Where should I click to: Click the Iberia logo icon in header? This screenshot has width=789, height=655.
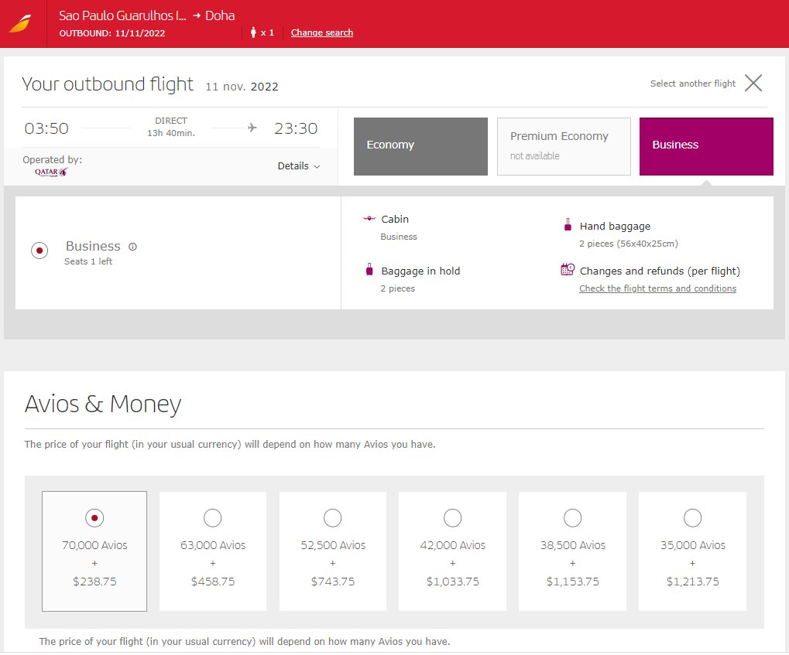point(21,24)
